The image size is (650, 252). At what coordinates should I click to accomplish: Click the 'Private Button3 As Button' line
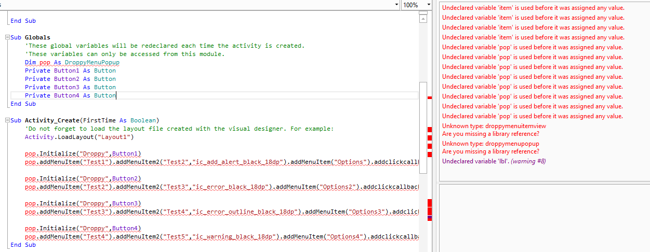tap(70, 87)
